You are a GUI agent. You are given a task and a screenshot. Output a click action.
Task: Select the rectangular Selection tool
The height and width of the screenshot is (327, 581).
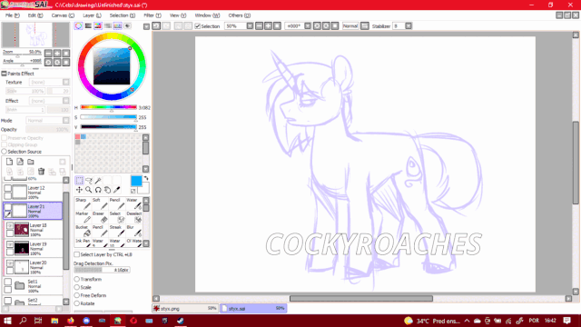pyautogui.click(x=79, y=181)
